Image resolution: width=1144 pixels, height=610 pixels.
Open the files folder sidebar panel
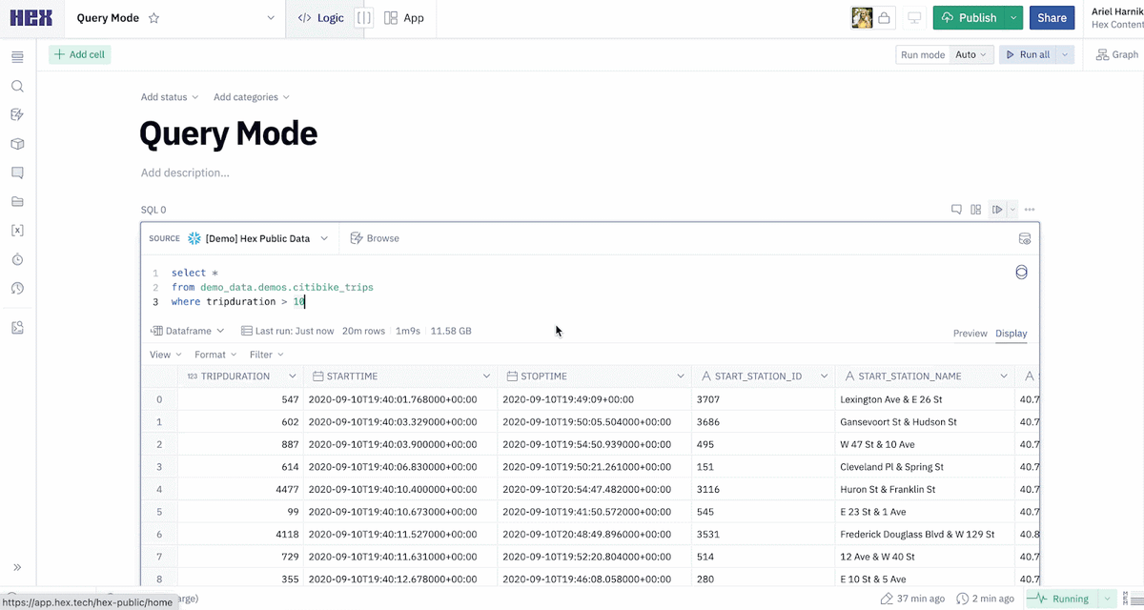point(17,202)
